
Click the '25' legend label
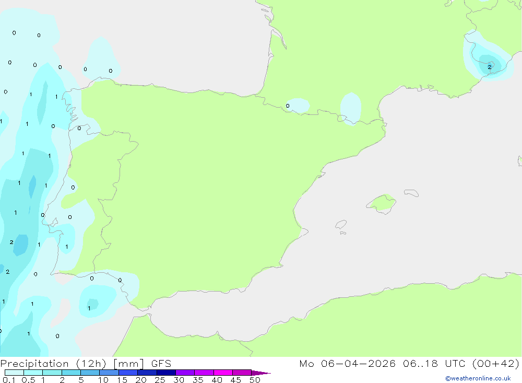pos(160,380)
